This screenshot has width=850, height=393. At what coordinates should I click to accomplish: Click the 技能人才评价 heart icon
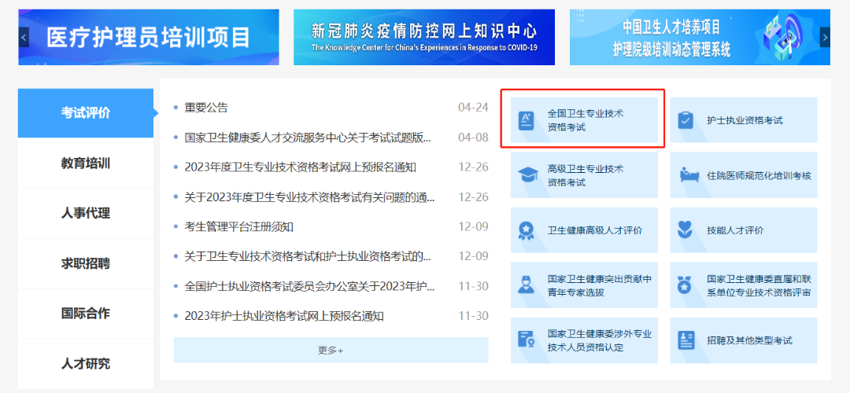pos(686,230)
